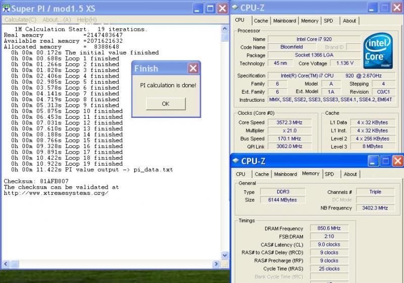Click the Name field 'Intel Core i7 920'
404x283 pixels.
[314, 39]
